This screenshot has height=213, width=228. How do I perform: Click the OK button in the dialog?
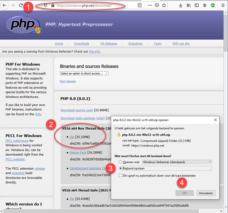(x=185, y=193)
